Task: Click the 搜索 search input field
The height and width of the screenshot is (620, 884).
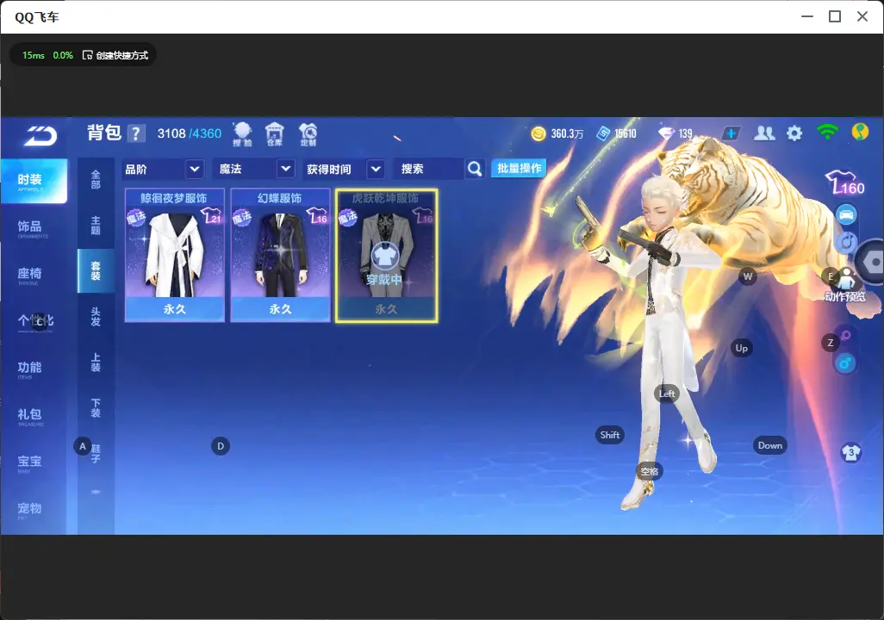Action: point(428,169)
